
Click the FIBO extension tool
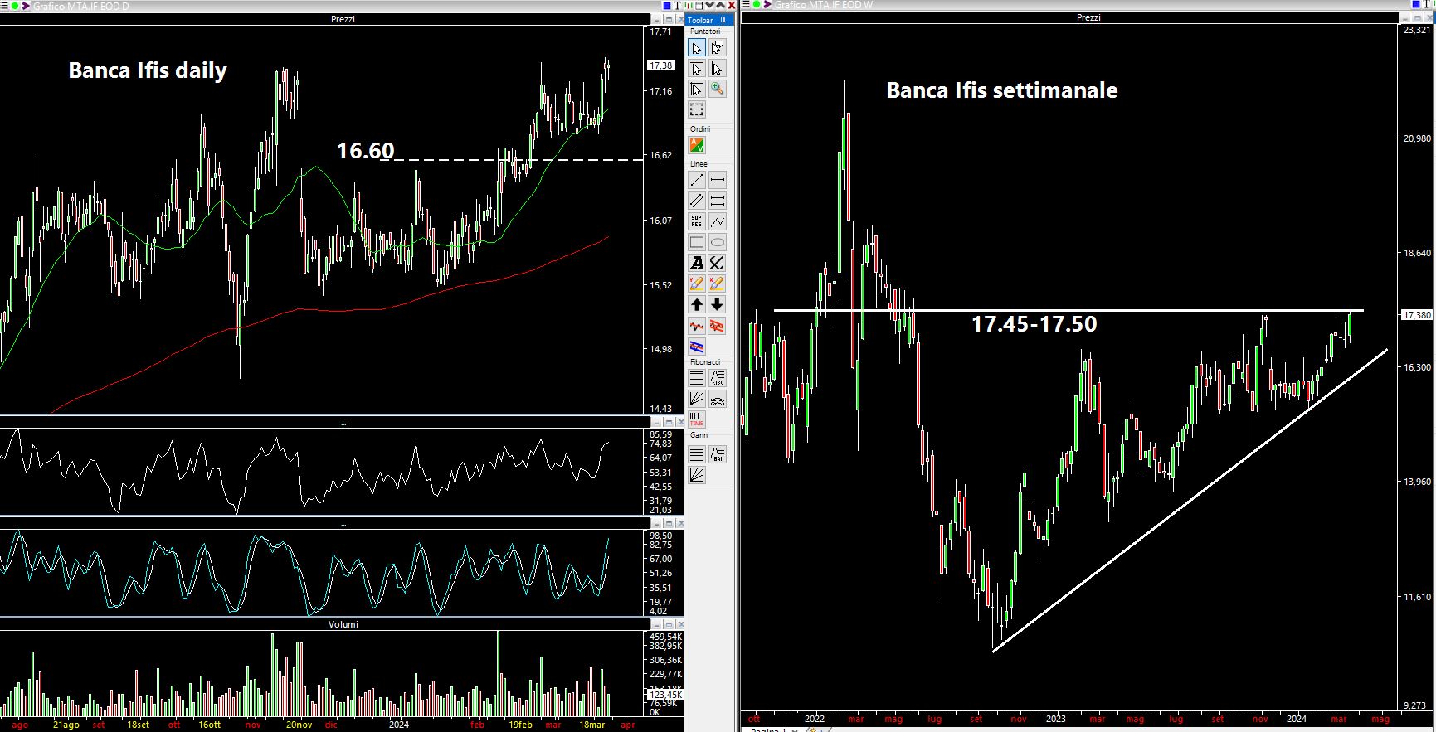[718, 378]
